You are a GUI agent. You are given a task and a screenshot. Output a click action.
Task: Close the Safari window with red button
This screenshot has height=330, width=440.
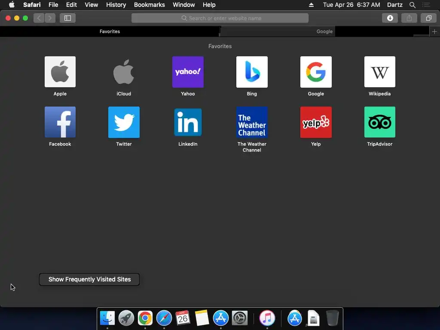[x=8, y=18]
